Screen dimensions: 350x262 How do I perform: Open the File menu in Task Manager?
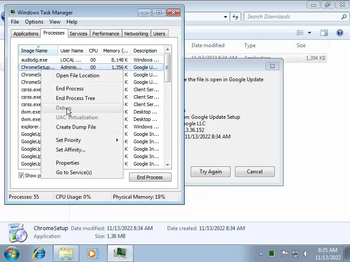click(15, 22)
